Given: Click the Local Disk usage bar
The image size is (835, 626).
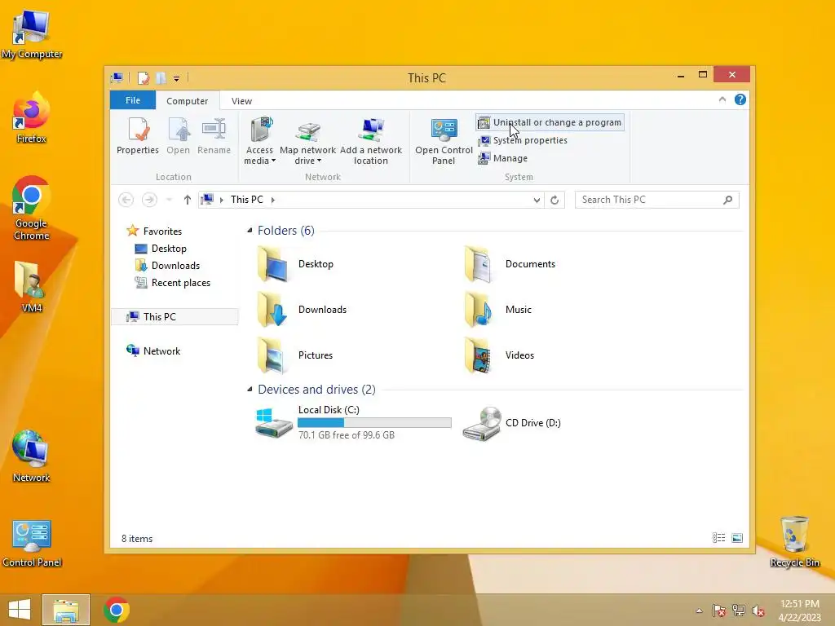Looking at the screenshot, I should coord(374,423).
